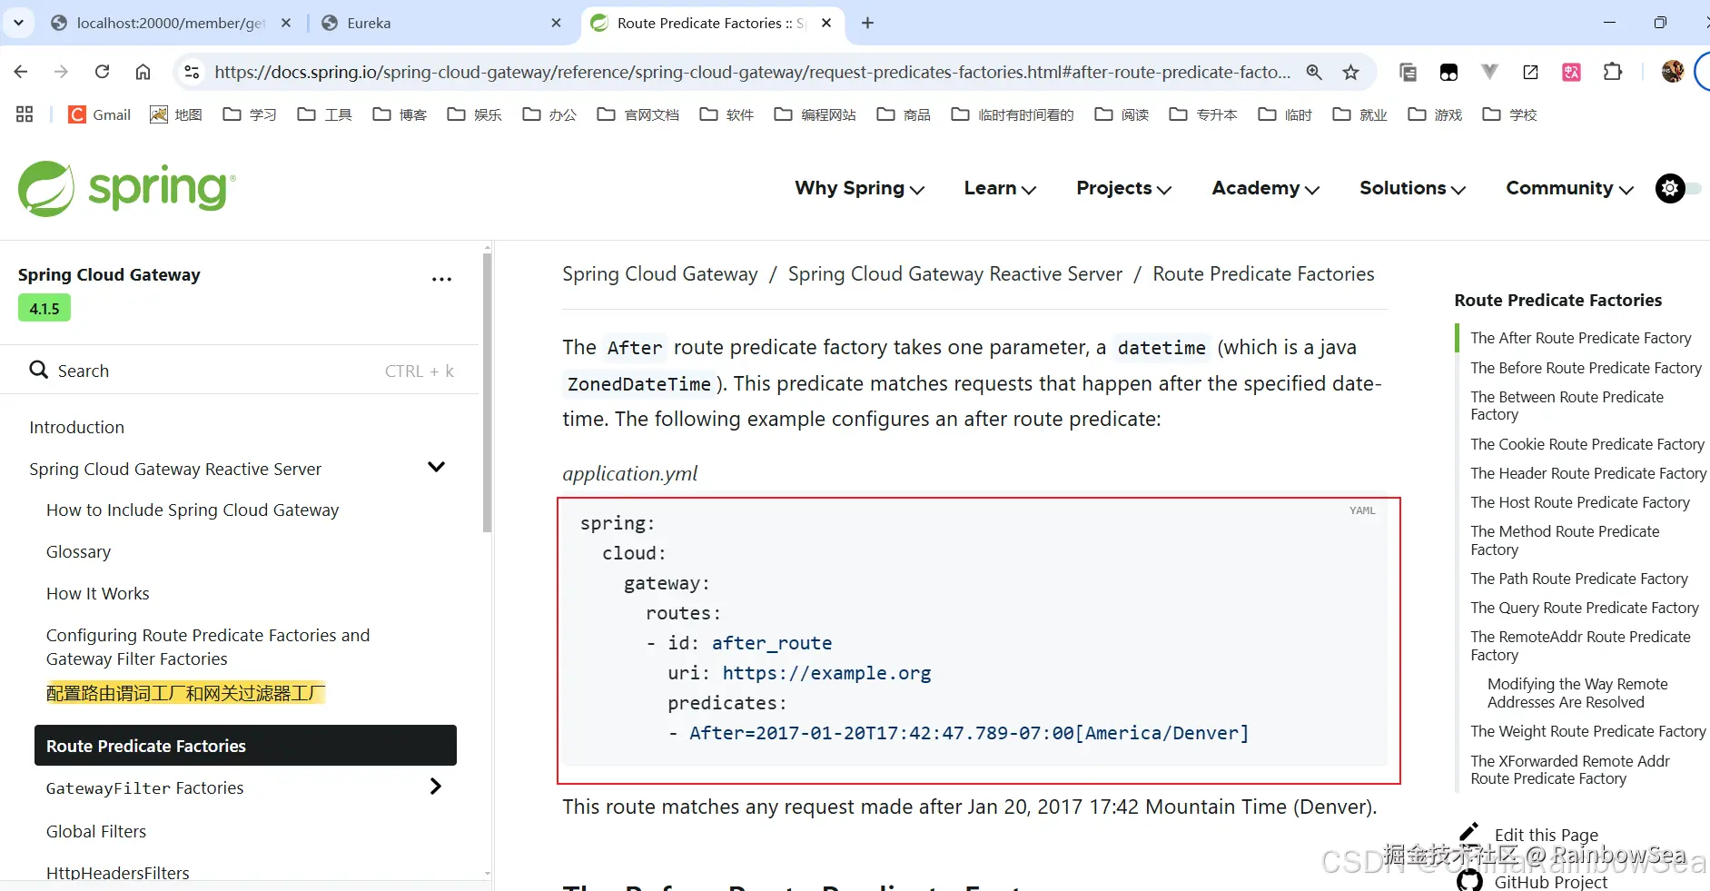Open the browser home page
This screenshot has height=891, width=1710.
click(143, 72)
